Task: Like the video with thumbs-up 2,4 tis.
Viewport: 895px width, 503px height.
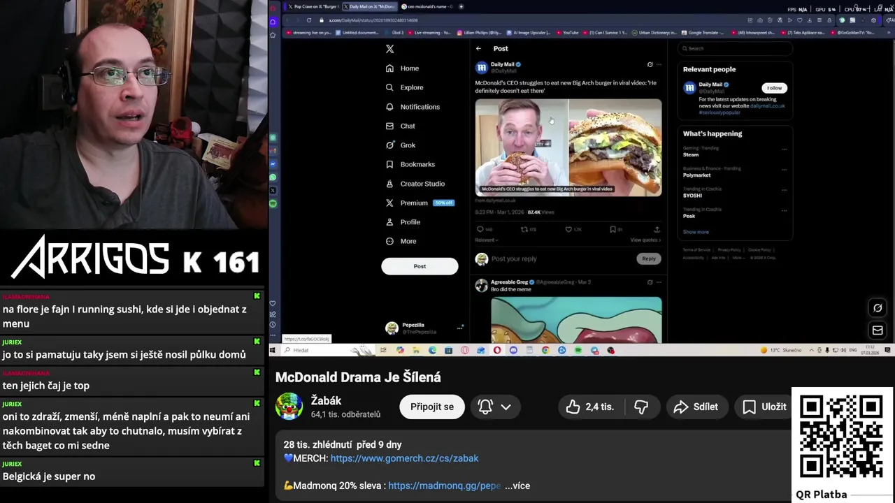Action: (x=590, y=407)
